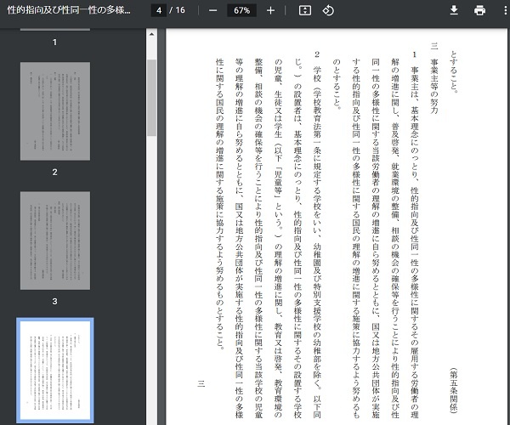This screenshot has height=425, width=510.
Task: Click the total page count '/ 16'
Action: click(178, 10)
